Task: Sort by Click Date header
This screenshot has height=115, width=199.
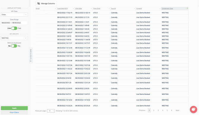Action: (x=78, y=9)
